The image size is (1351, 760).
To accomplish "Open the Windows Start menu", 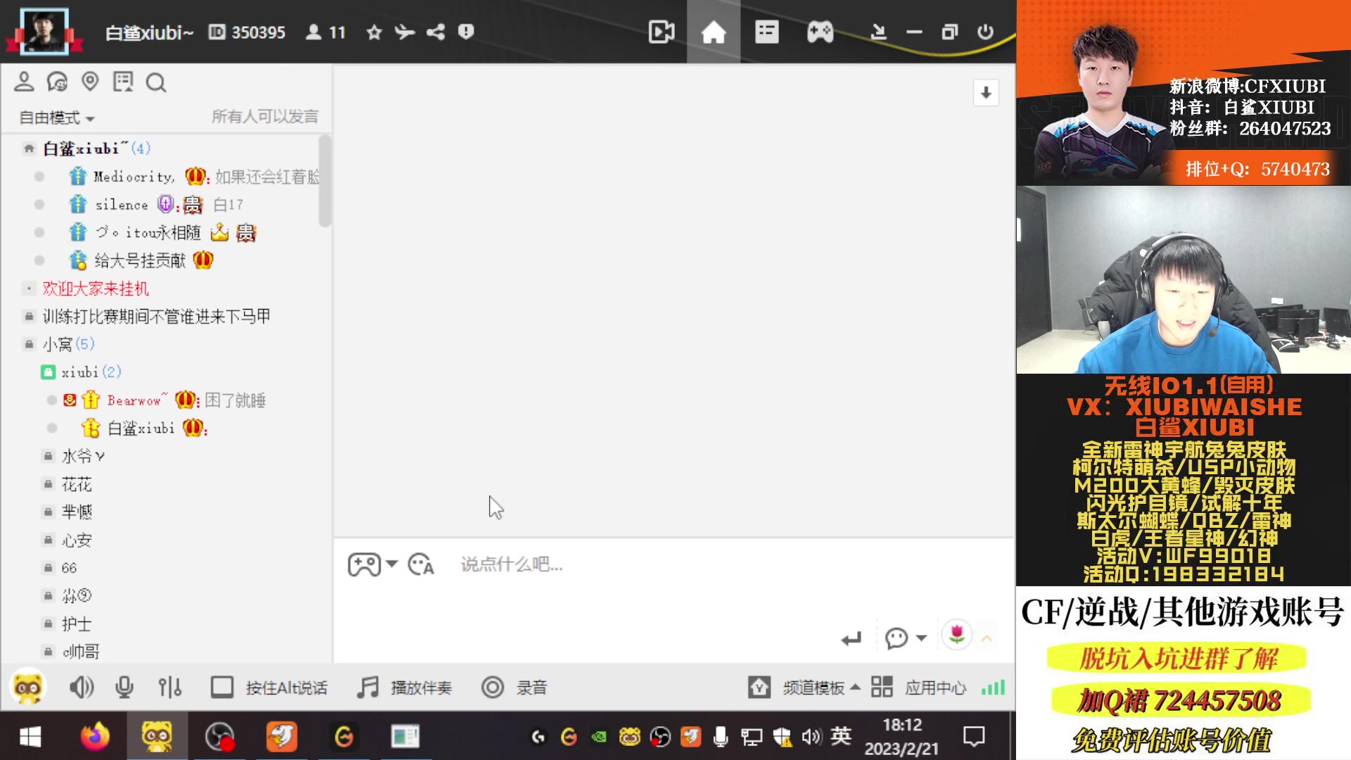I will [x=30, y=737].
